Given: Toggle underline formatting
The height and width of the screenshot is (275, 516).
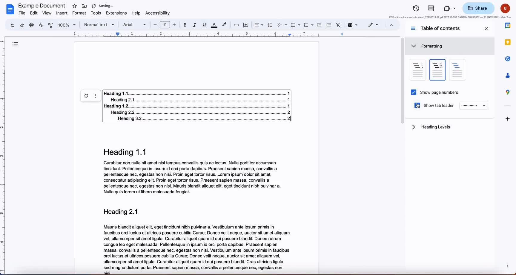Looking at the screenshot, I should click(x=204, y=25).
